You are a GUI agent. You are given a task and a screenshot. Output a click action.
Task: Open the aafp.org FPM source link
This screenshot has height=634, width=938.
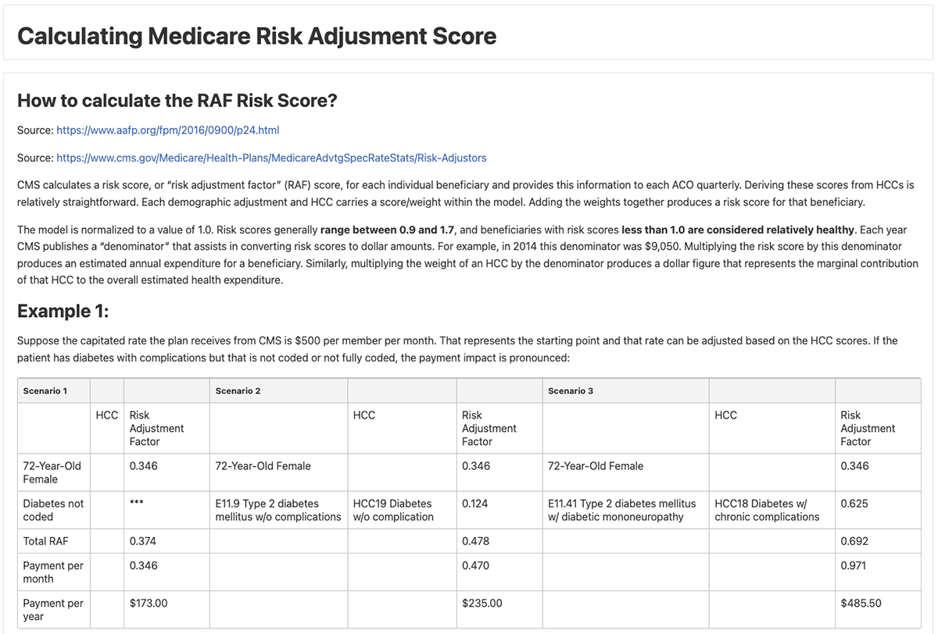(x=167, y=130)
